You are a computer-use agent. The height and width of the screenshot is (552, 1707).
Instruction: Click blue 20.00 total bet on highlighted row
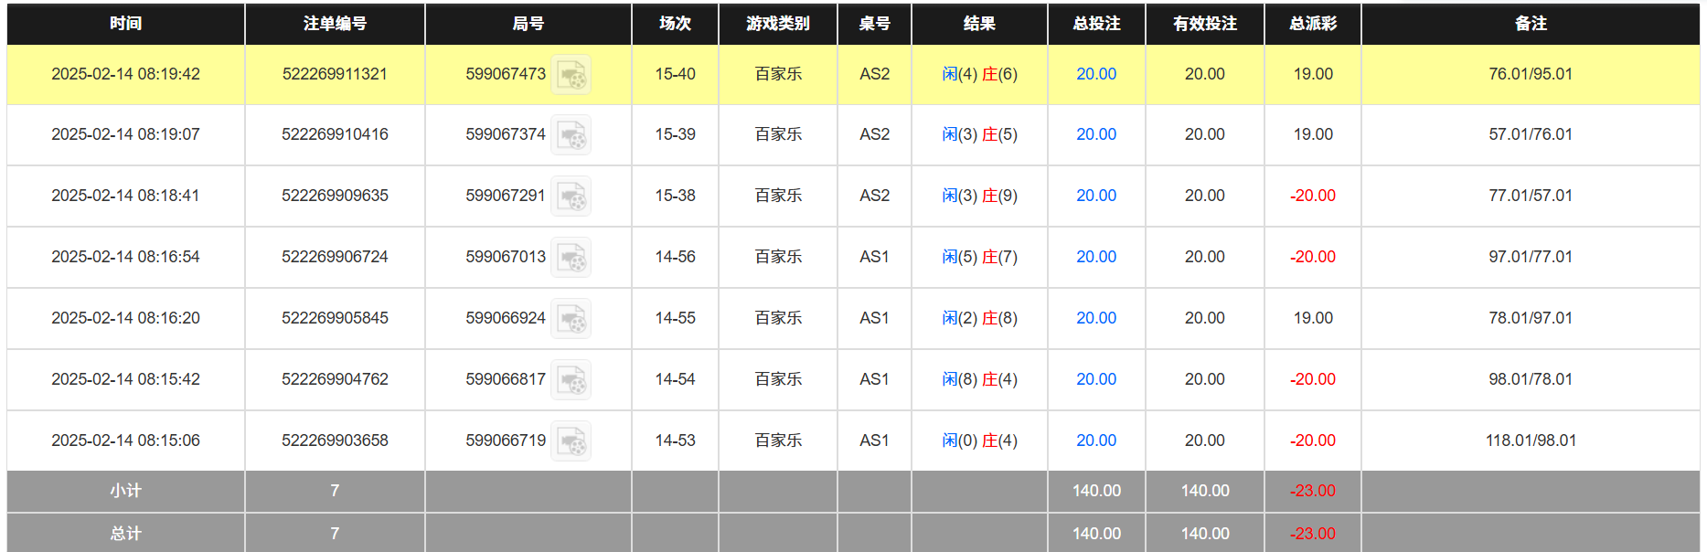pyautogui.click(x=1096, y=74)
